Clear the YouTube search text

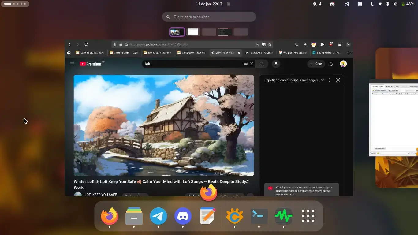click(252, 64)
